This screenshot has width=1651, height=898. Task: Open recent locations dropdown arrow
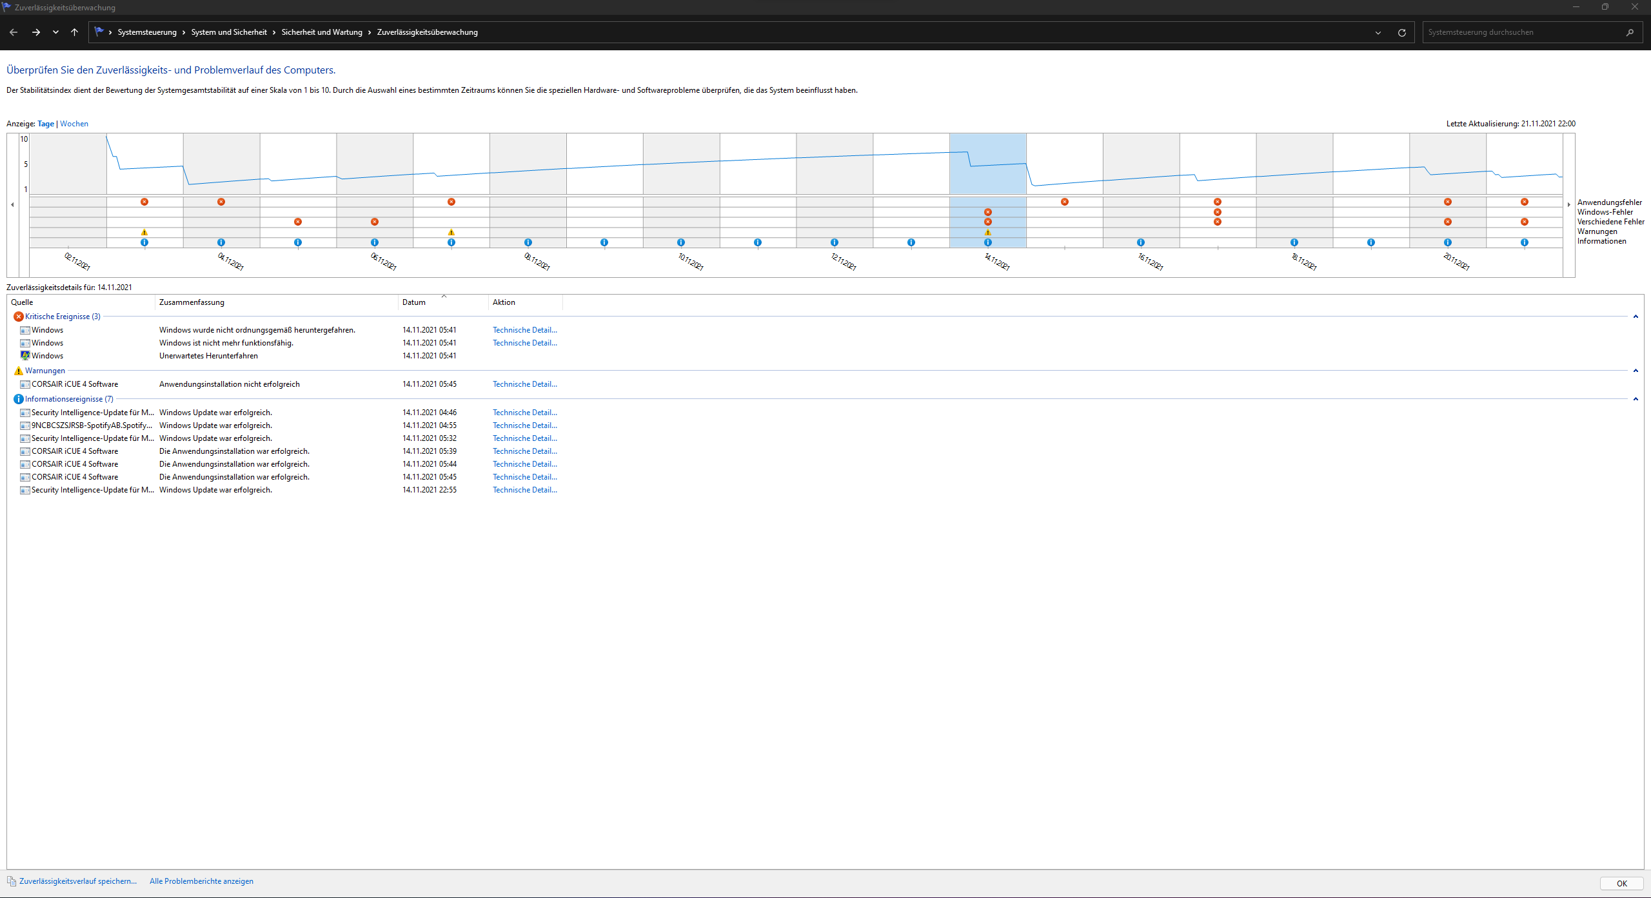pos(55,32)
